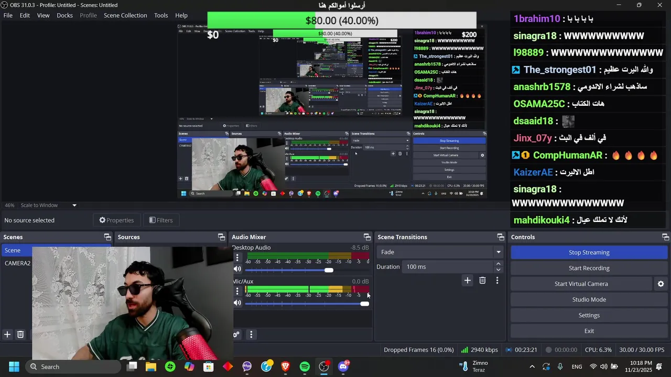Increase transition duration with up arrow

click(x=498, y=264)
